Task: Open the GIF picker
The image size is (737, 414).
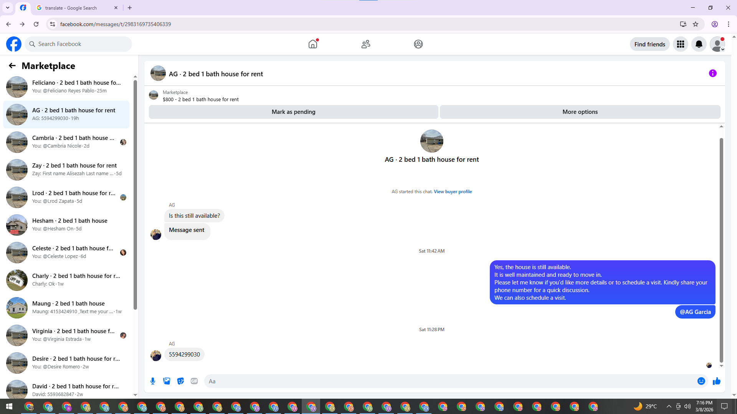Action: pos(194,381)
